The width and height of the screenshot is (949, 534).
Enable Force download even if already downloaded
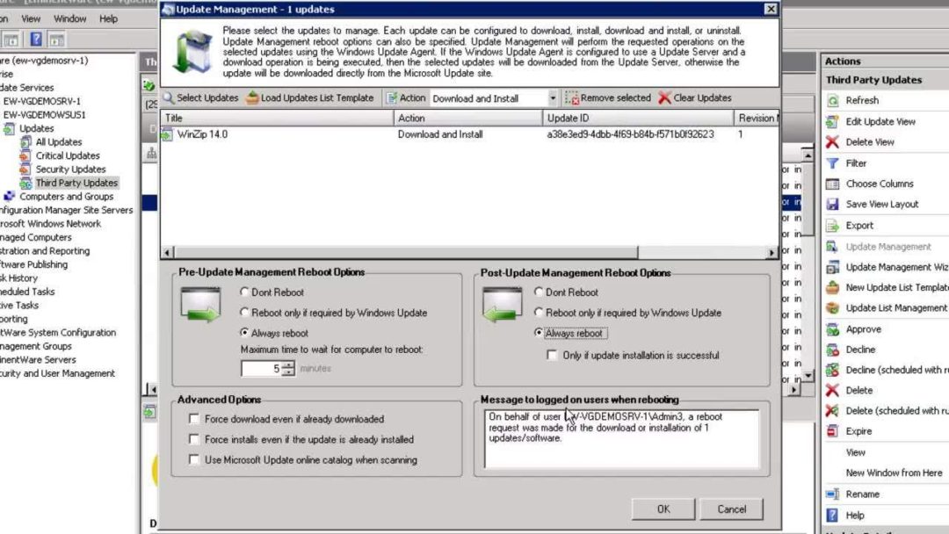tap(194, 419)
